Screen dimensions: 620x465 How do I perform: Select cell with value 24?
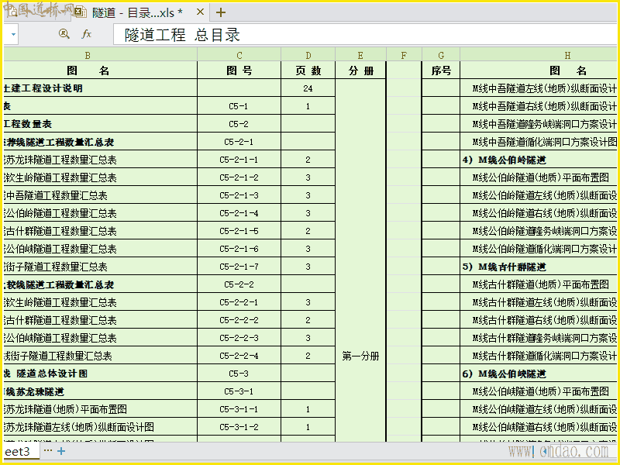[x=308, y=88]
